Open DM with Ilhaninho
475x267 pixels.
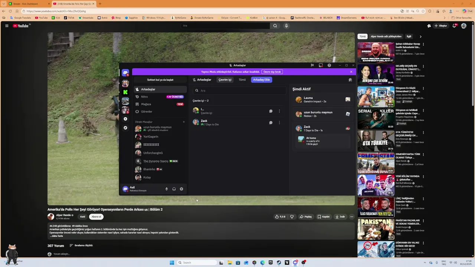(160, 169)
